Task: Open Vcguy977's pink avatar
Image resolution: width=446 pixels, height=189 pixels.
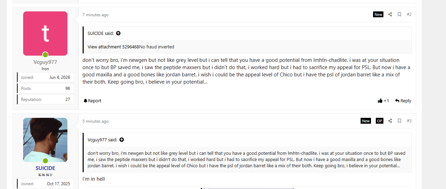Action: click(x=45, y=34)
